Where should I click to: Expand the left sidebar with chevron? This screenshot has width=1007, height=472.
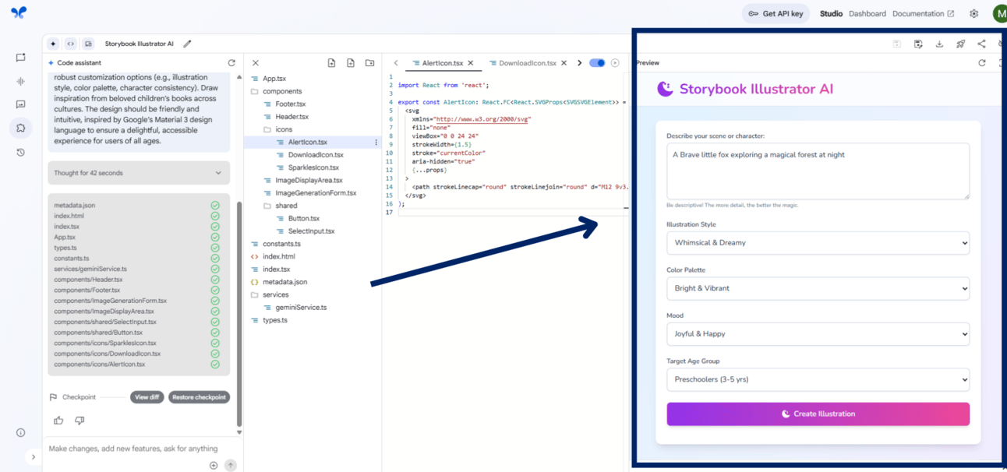pyautogui.click(x=33, y=457)
